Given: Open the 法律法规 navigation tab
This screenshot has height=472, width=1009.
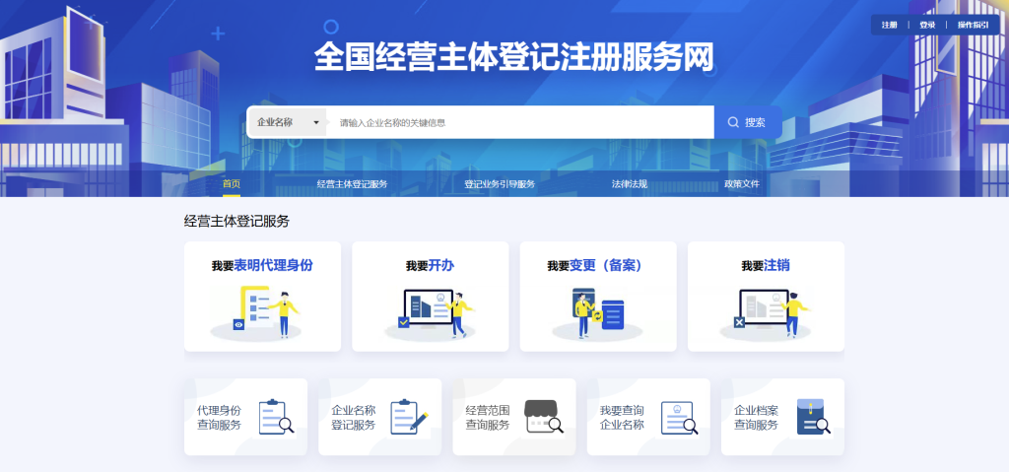Looking at the screenshot, I should pyautogui.click(x=630, y=184).
